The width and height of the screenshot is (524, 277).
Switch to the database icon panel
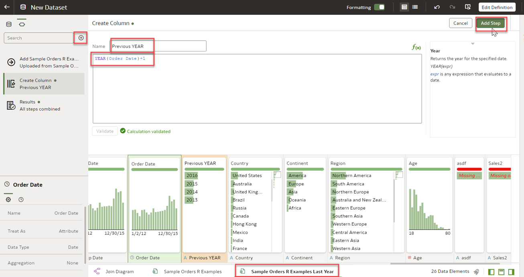(9, 24)
